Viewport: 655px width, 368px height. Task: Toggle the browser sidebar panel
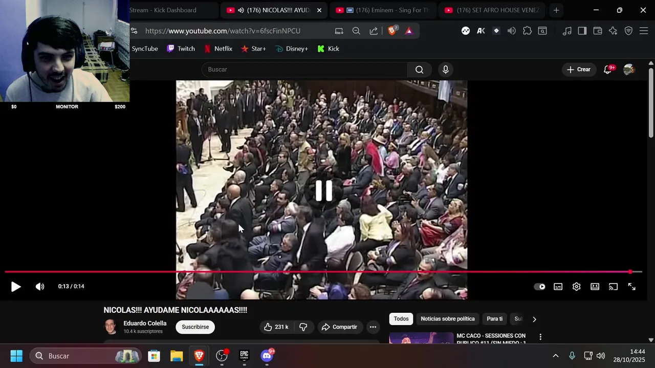tap(582, 31)
